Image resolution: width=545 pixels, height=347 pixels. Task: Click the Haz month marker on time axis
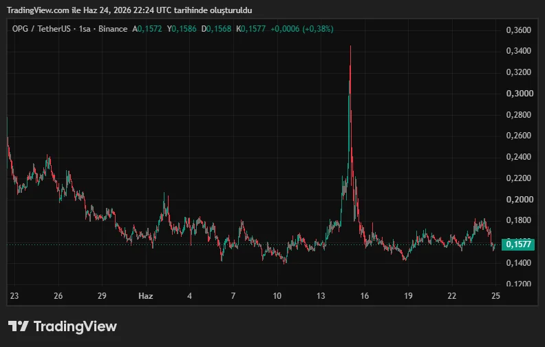coord(146,296)
